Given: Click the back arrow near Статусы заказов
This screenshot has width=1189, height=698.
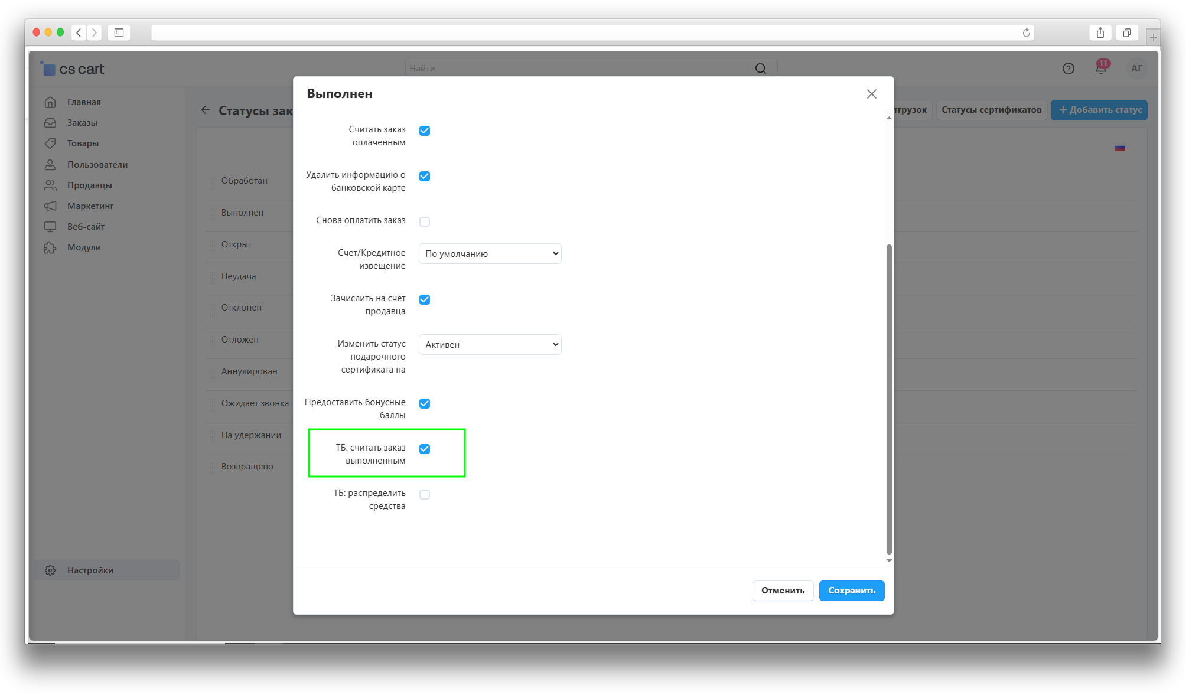Looking at the screenshot, I should [205, 110].
